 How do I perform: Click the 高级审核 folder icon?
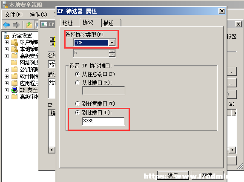[x=14, y=97]
